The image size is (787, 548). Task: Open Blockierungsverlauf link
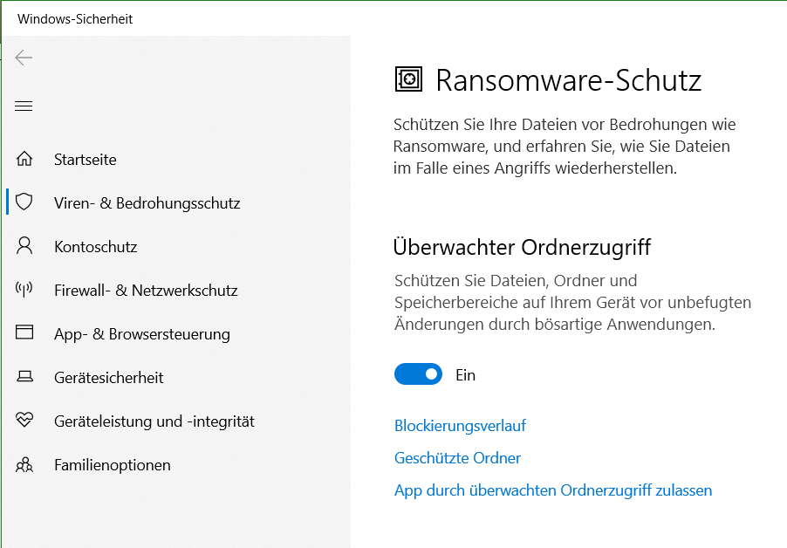(x=460, y=425)
